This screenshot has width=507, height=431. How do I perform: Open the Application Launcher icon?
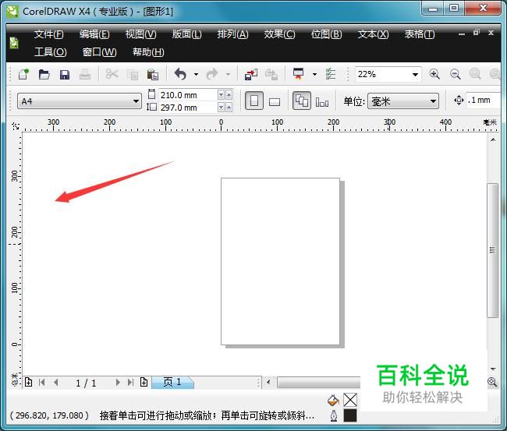(x=298, y=74)
